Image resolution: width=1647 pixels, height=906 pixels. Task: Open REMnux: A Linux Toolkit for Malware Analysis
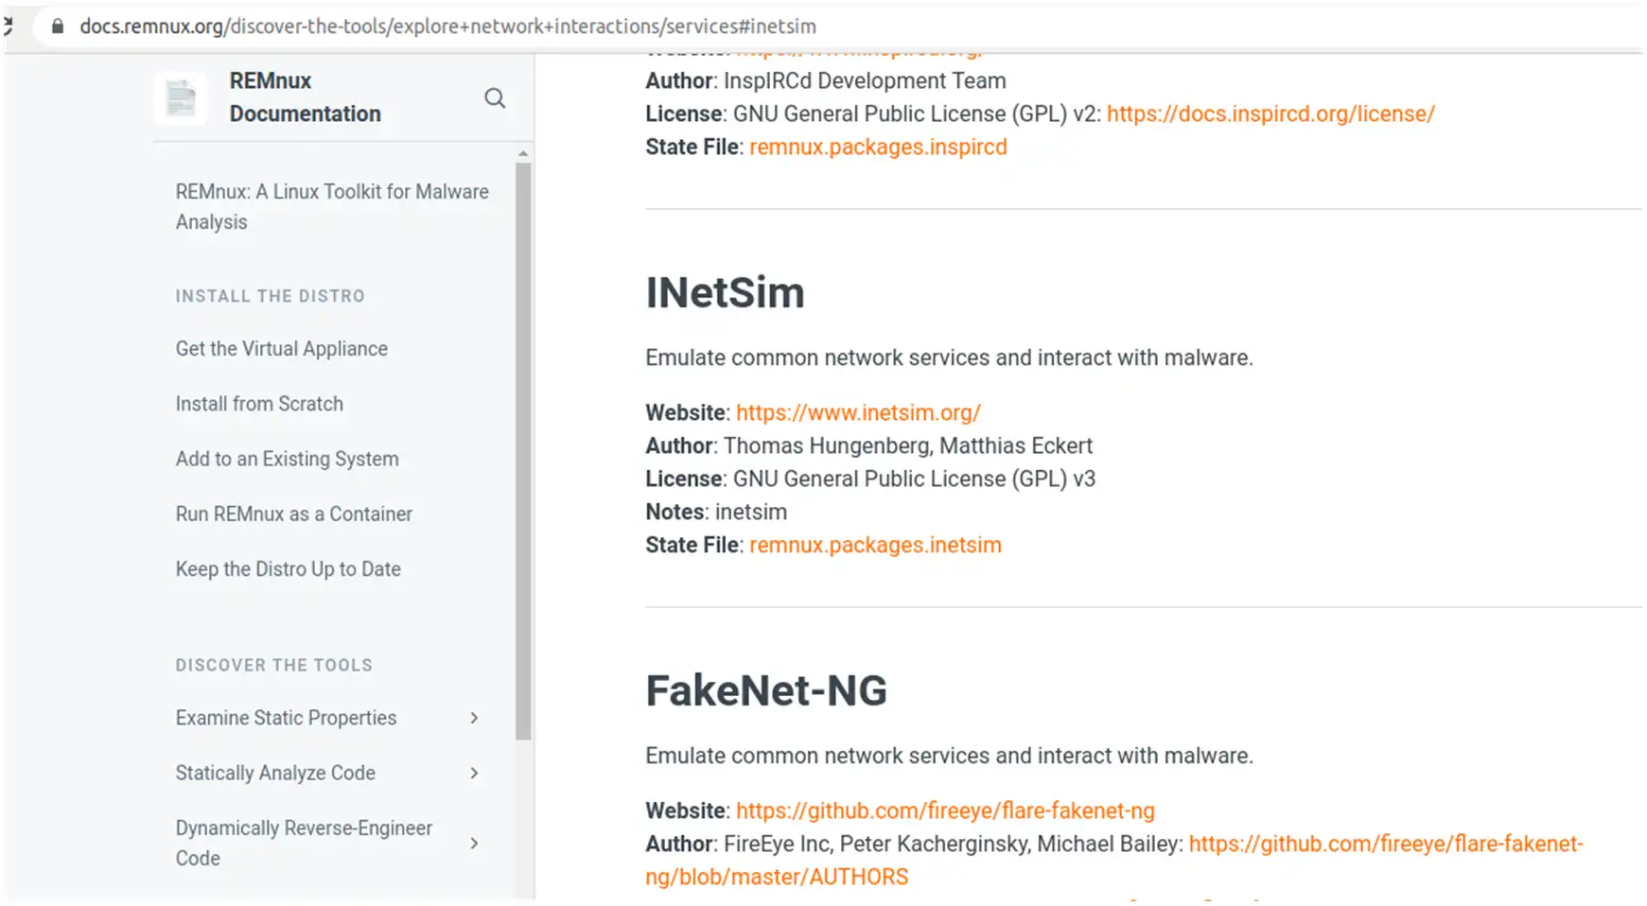pos(332,207)
